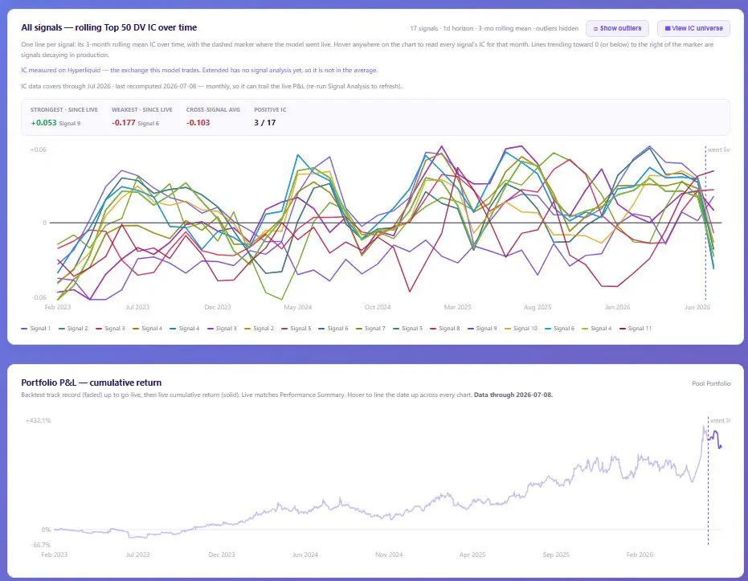Toggle Signal 5 pink legend entry
Screen dimensions: 748x581
[x=296, y=328]
